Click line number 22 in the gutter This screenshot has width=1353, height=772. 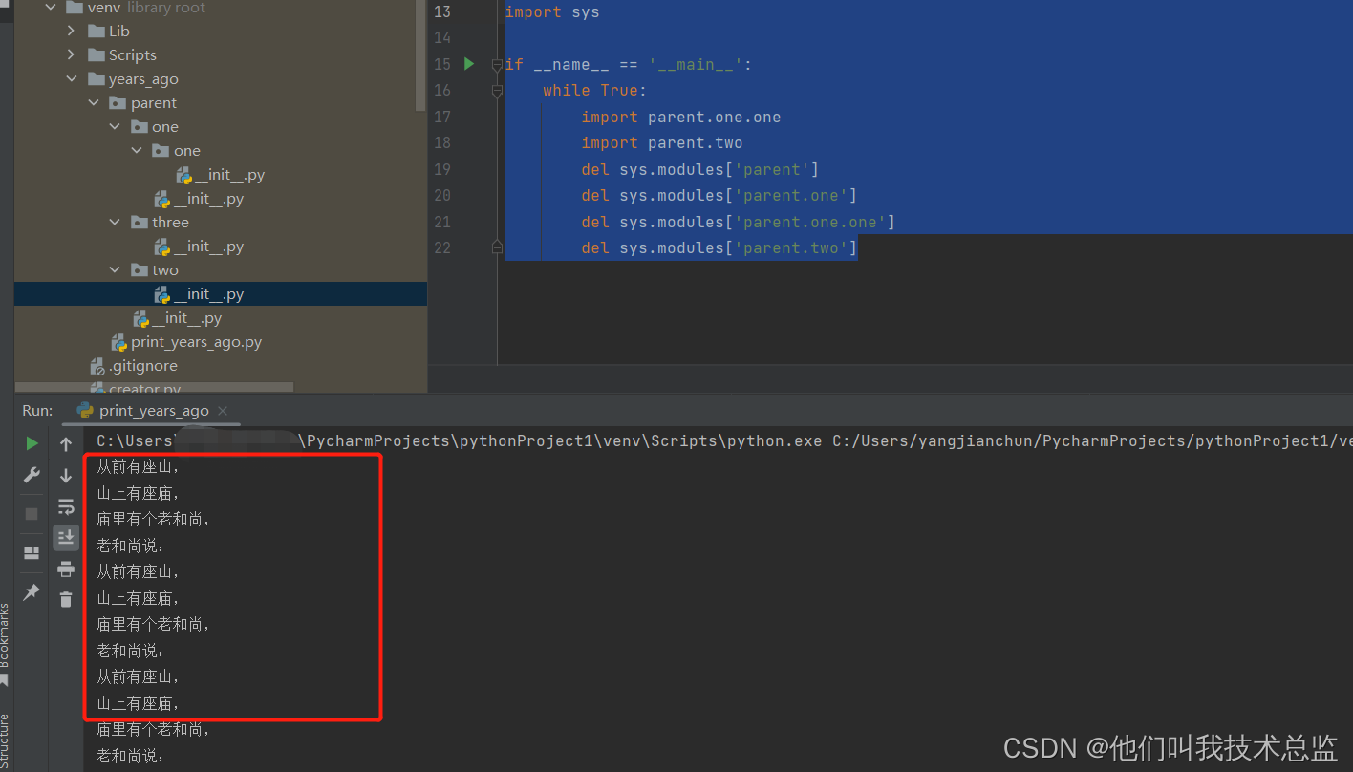point(441,247)
